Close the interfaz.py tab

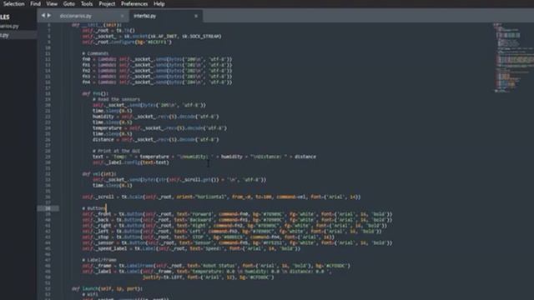pos(196,16)
